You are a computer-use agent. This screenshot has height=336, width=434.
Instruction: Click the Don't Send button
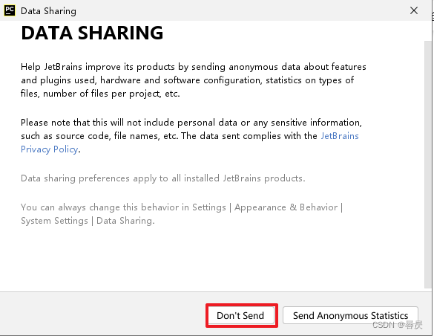pyautogui.click(x=241, y=315)
